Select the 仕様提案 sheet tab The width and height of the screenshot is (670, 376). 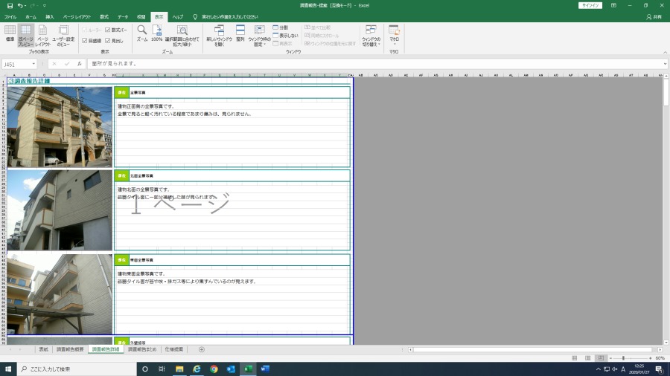click(174, 349)
